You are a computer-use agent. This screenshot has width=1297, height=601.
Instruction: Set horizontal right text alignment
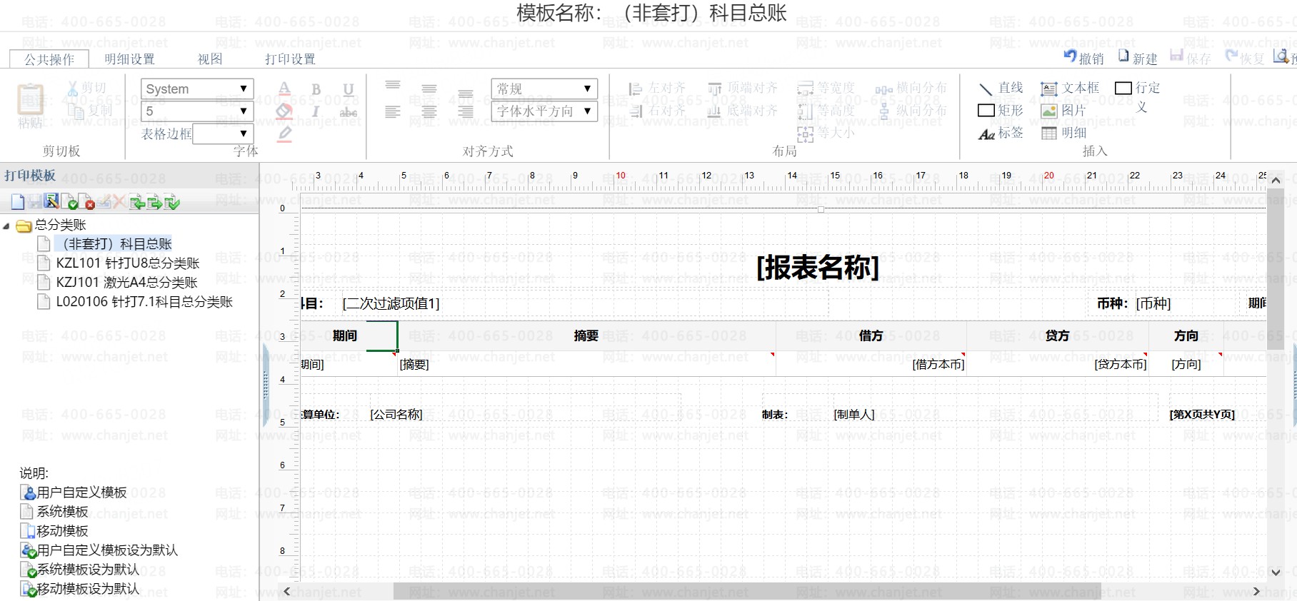coord(466,111)
